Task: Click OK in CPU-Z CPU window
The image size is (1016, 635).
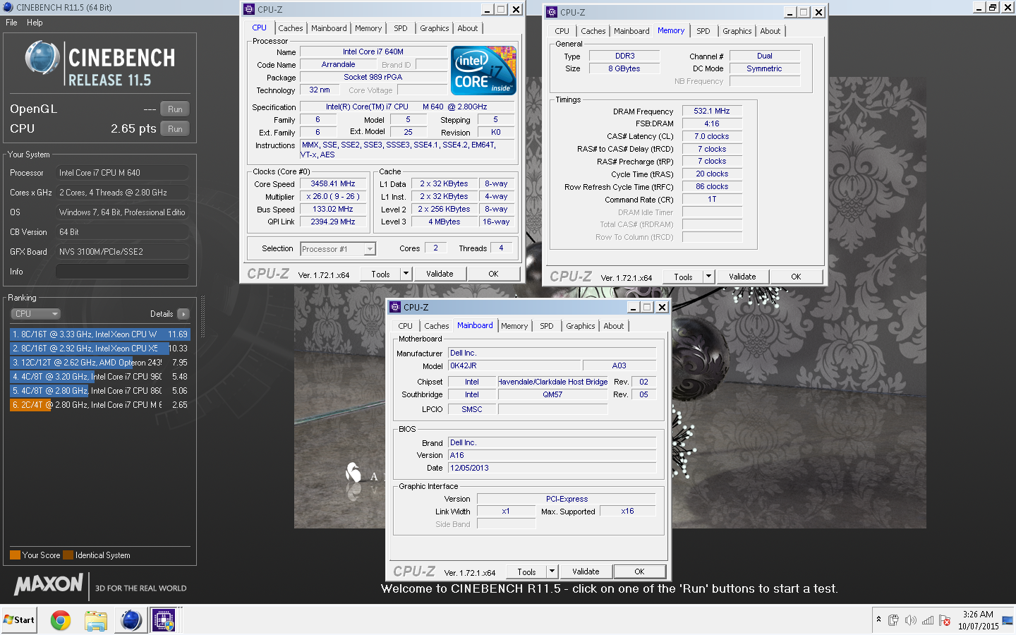Action: [493, 274]
